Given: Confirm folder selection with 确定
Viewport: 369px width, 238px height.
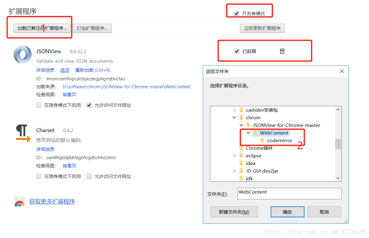Looking at the screenshot, I should pyautogui.click(x=287, y=212).
